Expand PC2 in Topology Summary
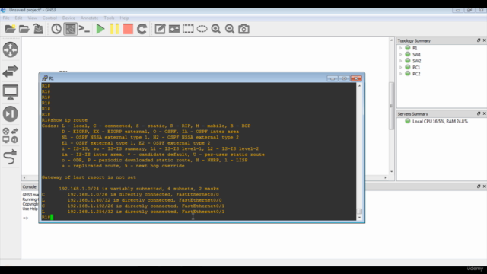 coord(401,74)
